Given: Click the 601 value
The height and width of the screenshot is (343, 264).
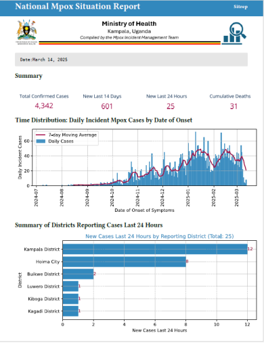Looking at the screenshot, I should (107, 106).
